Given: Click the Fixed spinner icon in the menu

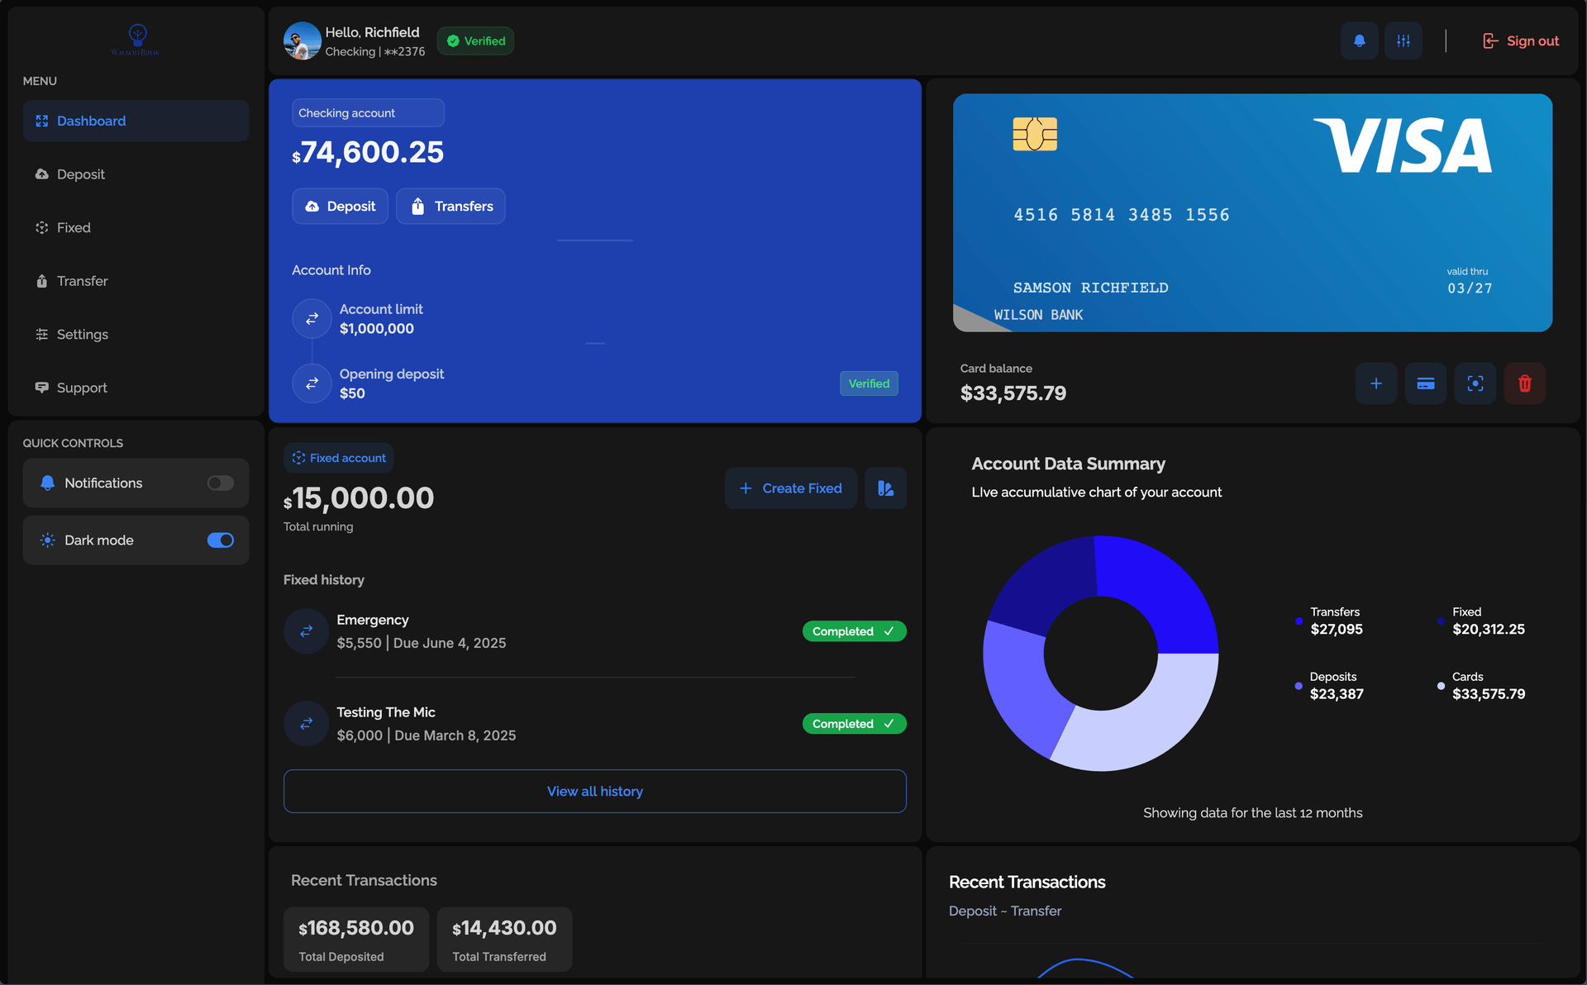Looking at the screenshot, I should 42,227.
